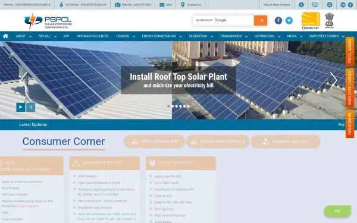Open the INFORMATION CENTER menu item
This screenshot has height=223, width=357.
click(92, 36)
